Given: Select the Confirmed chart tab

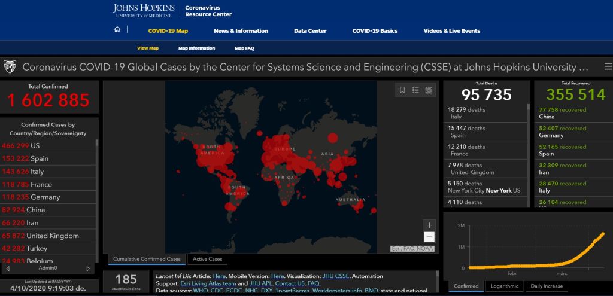Looking at the screenshot, I should point(466,286).
